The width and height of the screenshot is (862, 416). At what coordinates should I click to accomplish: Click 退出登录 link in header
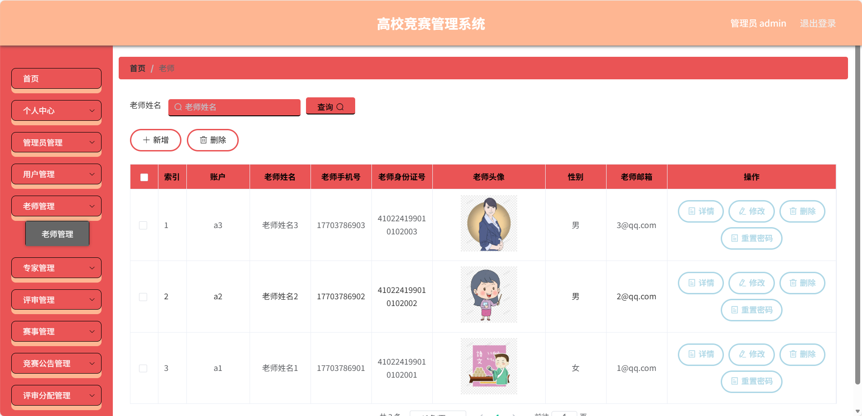[x=818, y=23]
